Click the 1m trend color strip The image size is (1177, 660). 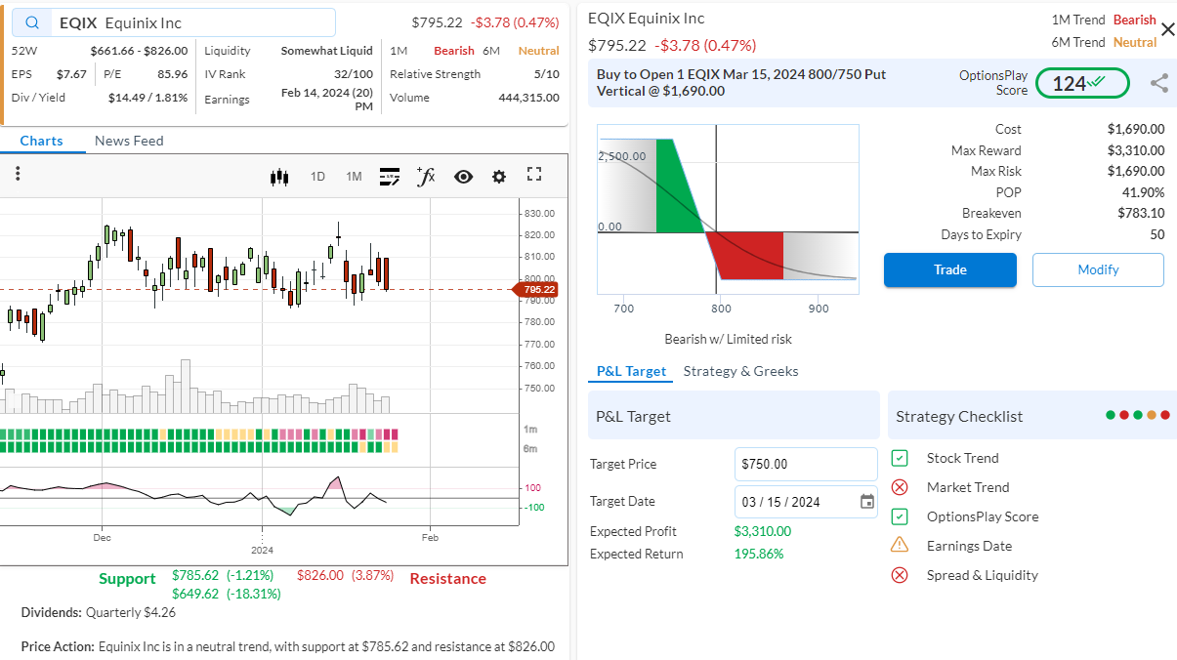coord(199,433)
